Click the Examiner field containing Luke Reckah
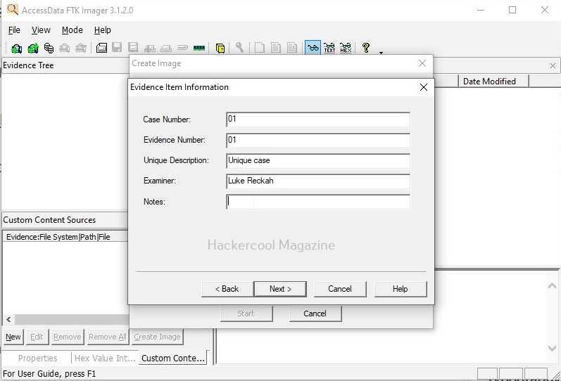561x381 pixels. [317, 181]
